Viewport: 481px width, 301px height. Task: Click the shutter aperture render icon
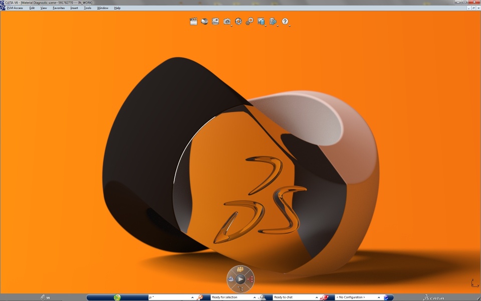(238, 21)
